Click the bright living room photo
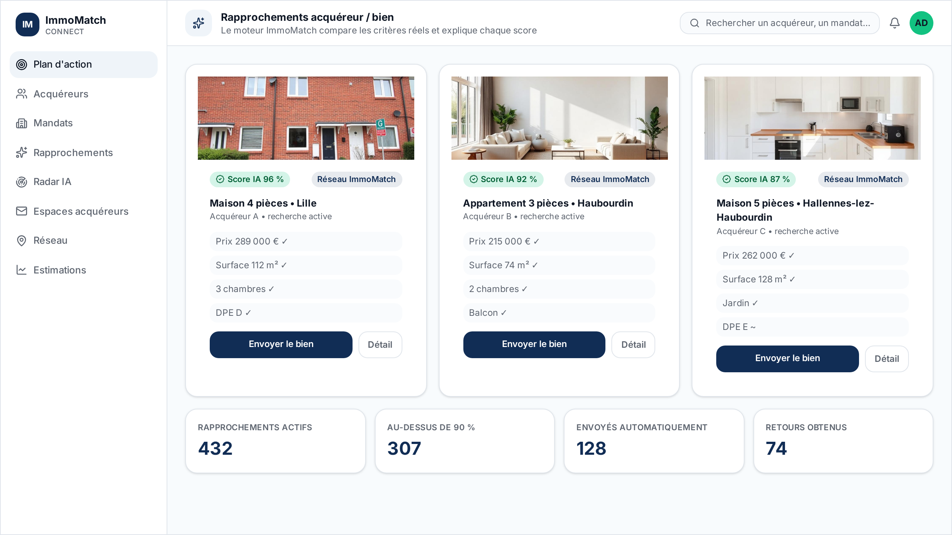 (x=560, y=118)
